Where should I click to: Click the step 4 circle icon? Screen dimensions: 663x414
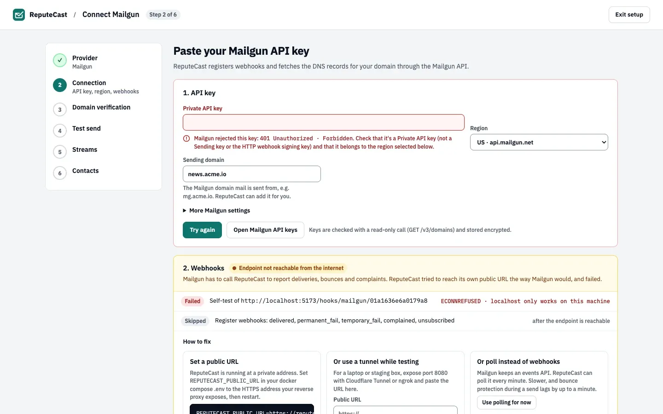[x=60, y=131]
